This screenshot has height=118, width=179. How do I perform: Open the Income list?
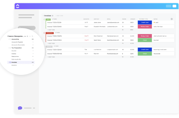click(x=14, y=51)
